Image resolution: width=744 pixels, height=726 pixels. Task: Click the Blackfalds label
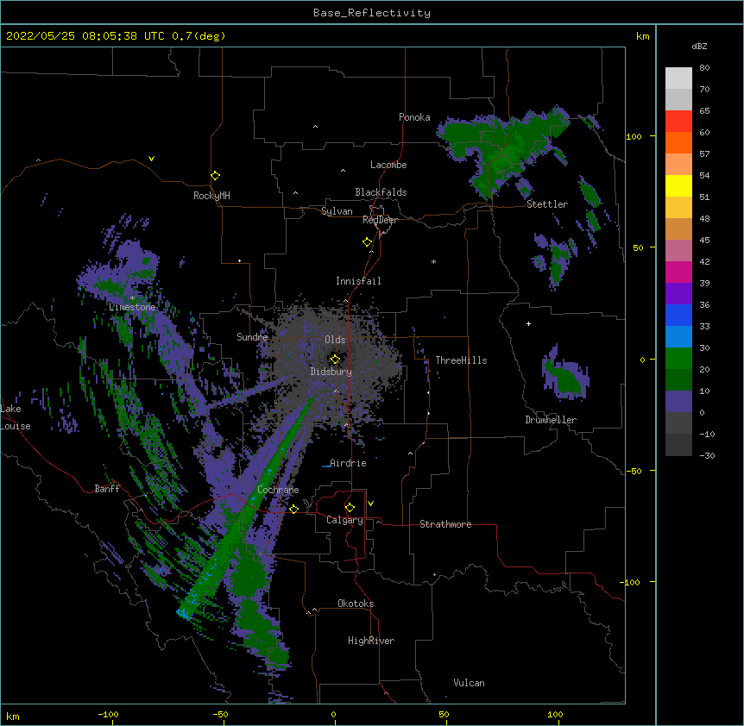point(381,192)
